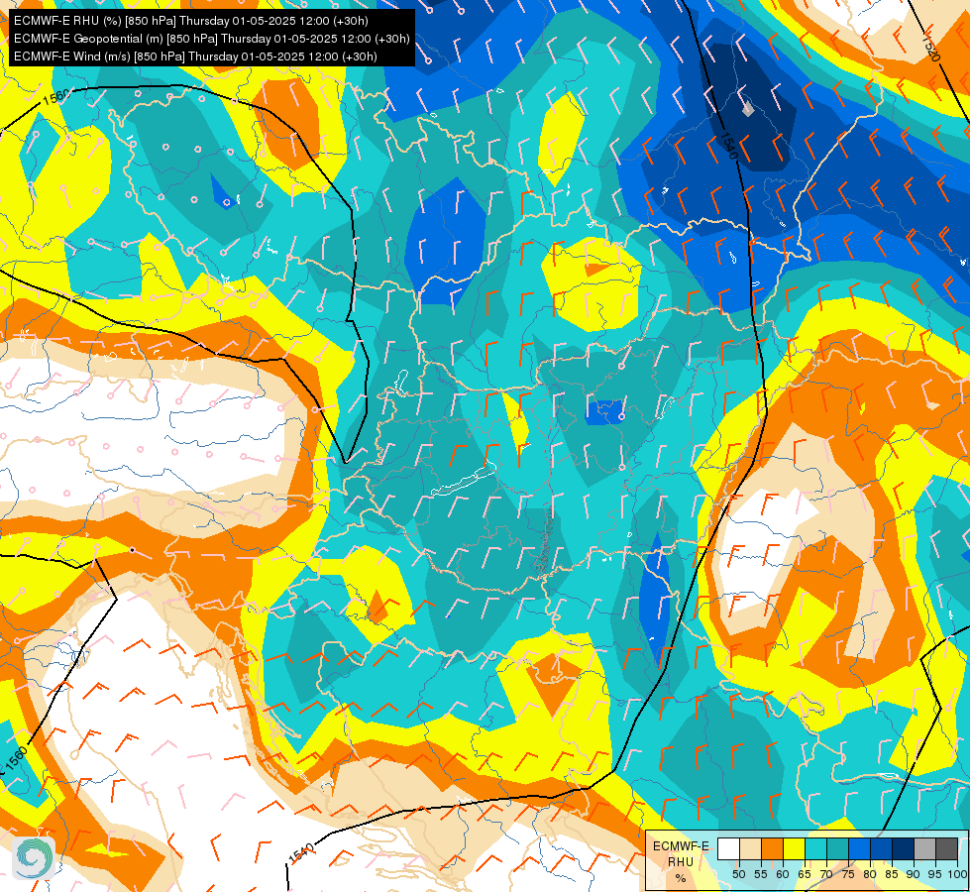This screenshot has height=892, width=970.
Task: Click the legend title ECMWF-E
Action: coord(681,846)
